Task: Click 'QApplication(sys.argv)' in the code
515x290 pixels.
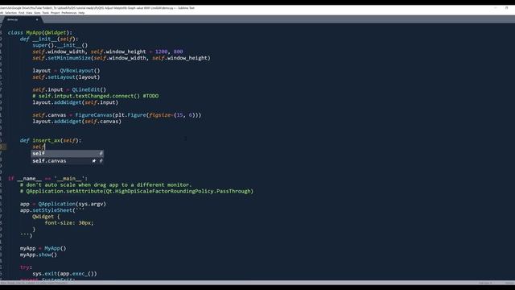Action: [x=72, y=204]
